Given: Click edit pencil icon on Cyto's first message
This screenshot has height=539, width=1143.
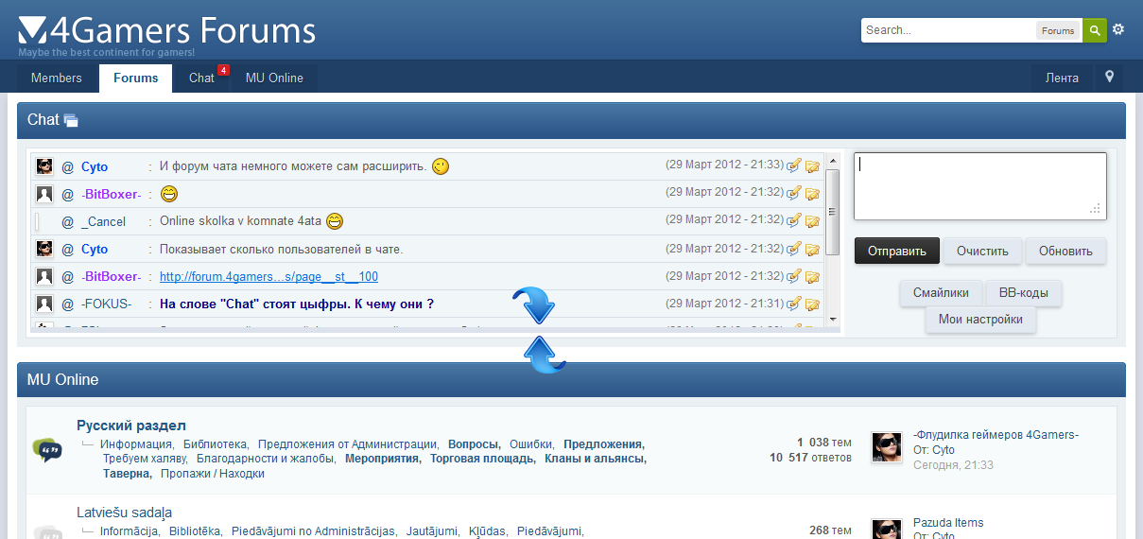Looking at the screenshot, I should 793,166.
